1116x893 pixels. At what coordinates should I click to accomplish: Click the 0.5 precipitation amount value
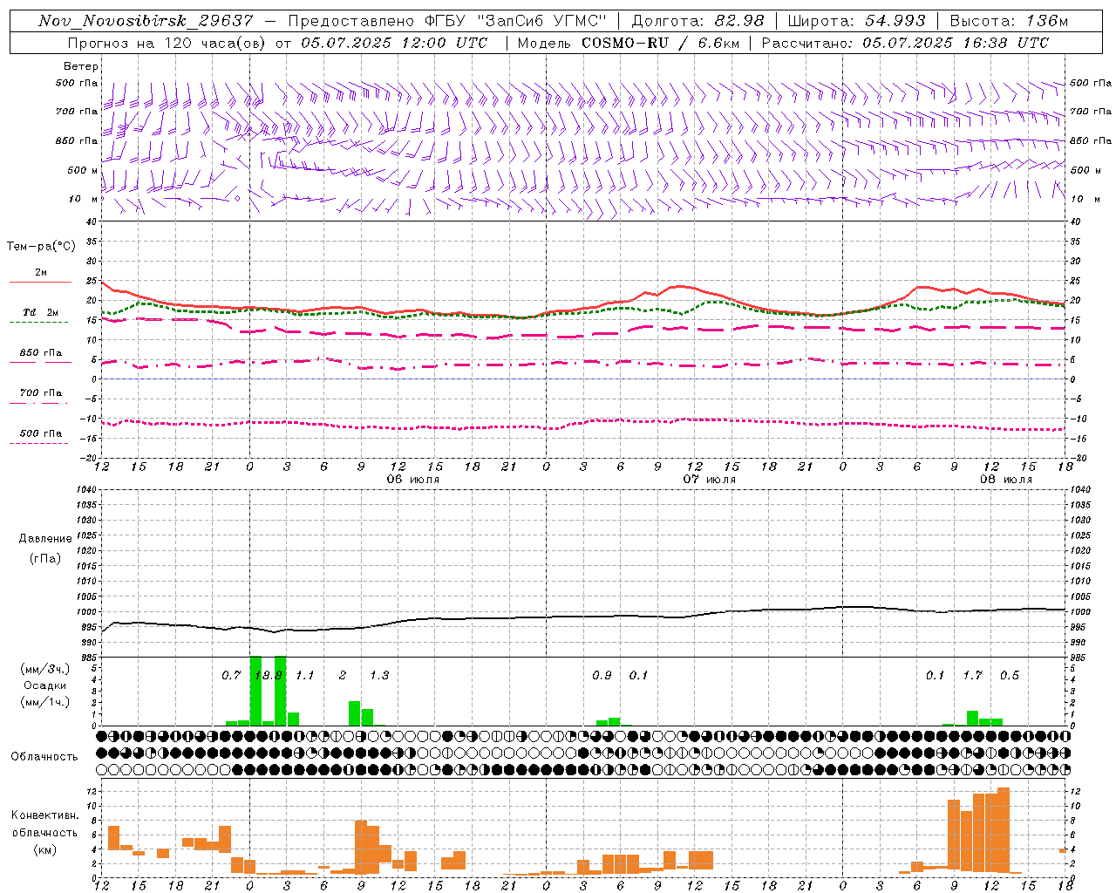(x=1010, y=676)
